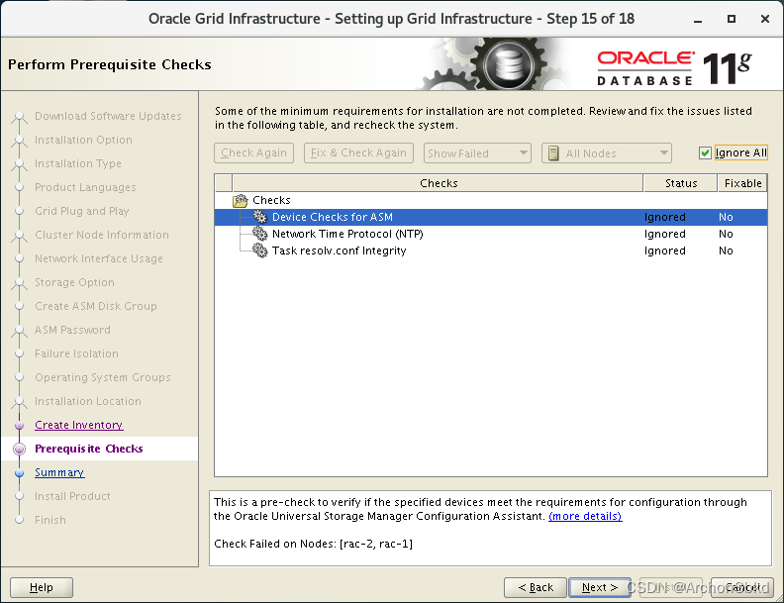Screen dimensions: 784x603
Task: Click the Operating System Groups step label
Action: [103, 377]
